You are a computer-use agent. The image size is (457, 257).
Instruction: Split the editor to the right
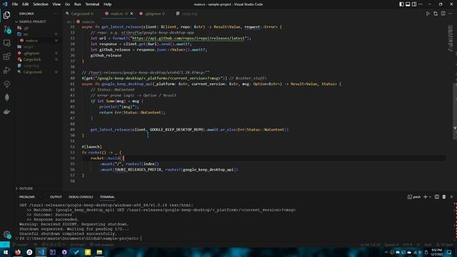coord(443,14)
